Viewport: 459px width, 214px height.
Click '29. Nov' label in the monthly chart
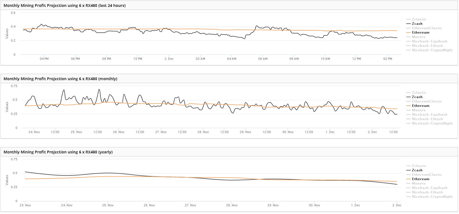[x=246, y=132]
